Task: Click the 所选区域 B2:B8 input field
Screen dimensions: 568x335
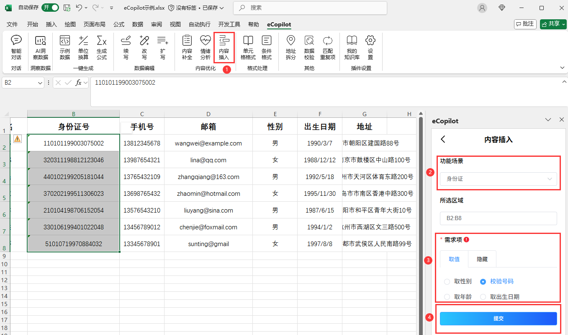Action: pos(498,218)
